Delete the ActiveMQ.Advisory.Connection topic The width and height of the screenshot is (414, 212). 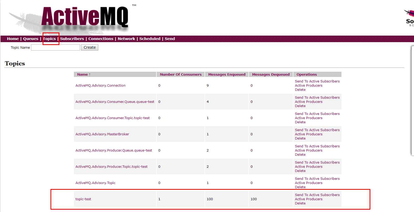[x=300, y=90]
